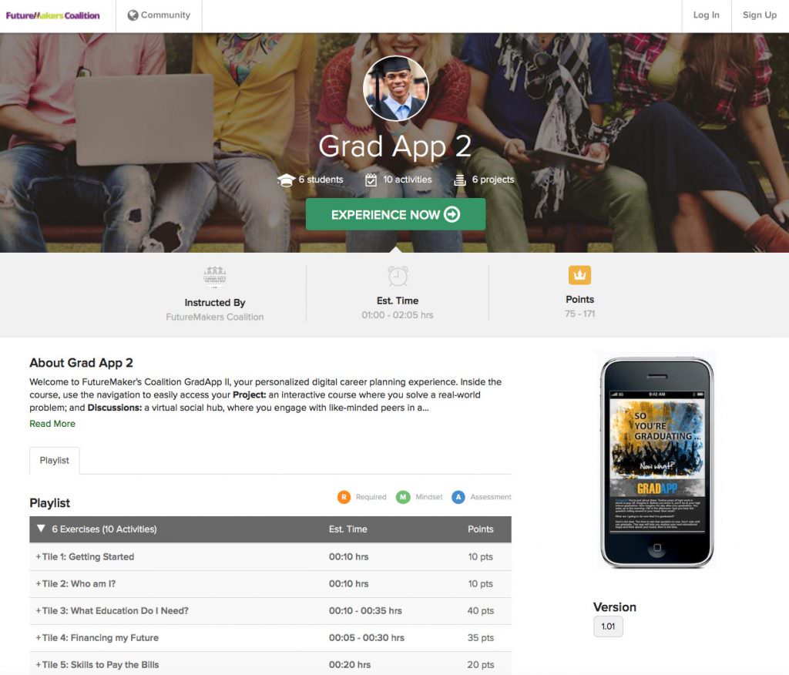Open the Read More link
The image size is (789, 675).
(x=52, y=424)
